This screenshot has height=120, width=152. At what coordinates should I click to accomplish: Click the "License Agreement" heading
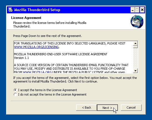pyautogui.click(x=26, y=18)
